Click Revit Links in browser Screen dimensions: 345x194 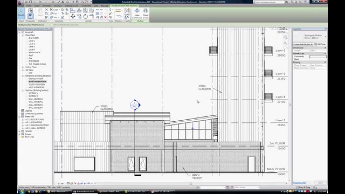[x=29, y=137]
